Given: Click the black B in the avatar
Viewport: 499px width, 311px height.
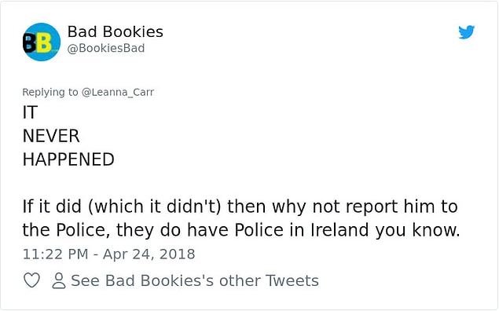Looking at the screenshot, I should [x=29, y=43].
